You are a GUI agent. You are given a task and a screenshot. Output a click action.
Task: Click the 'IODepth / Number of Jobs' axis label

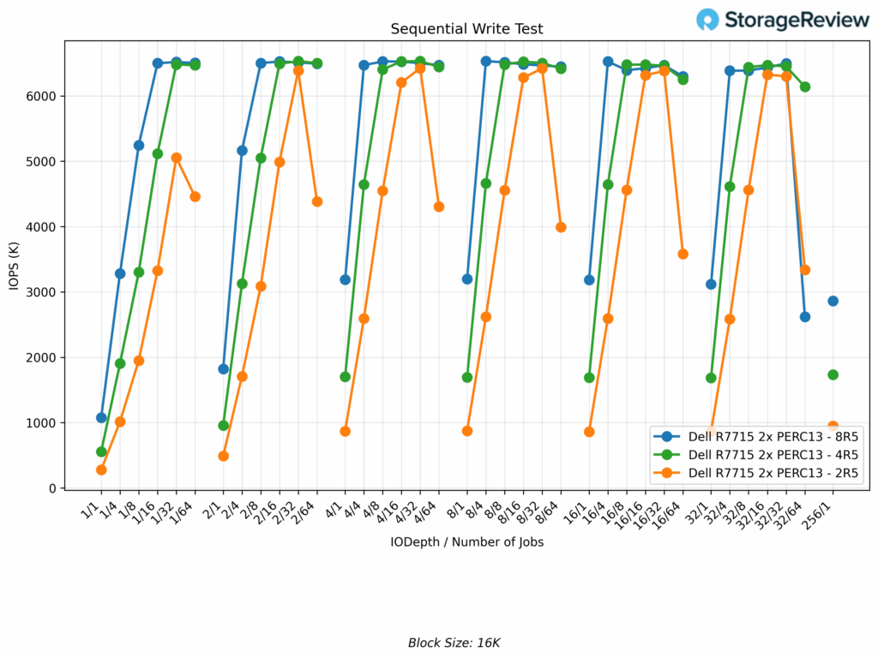pyautogui.click(x=466, y=541)
